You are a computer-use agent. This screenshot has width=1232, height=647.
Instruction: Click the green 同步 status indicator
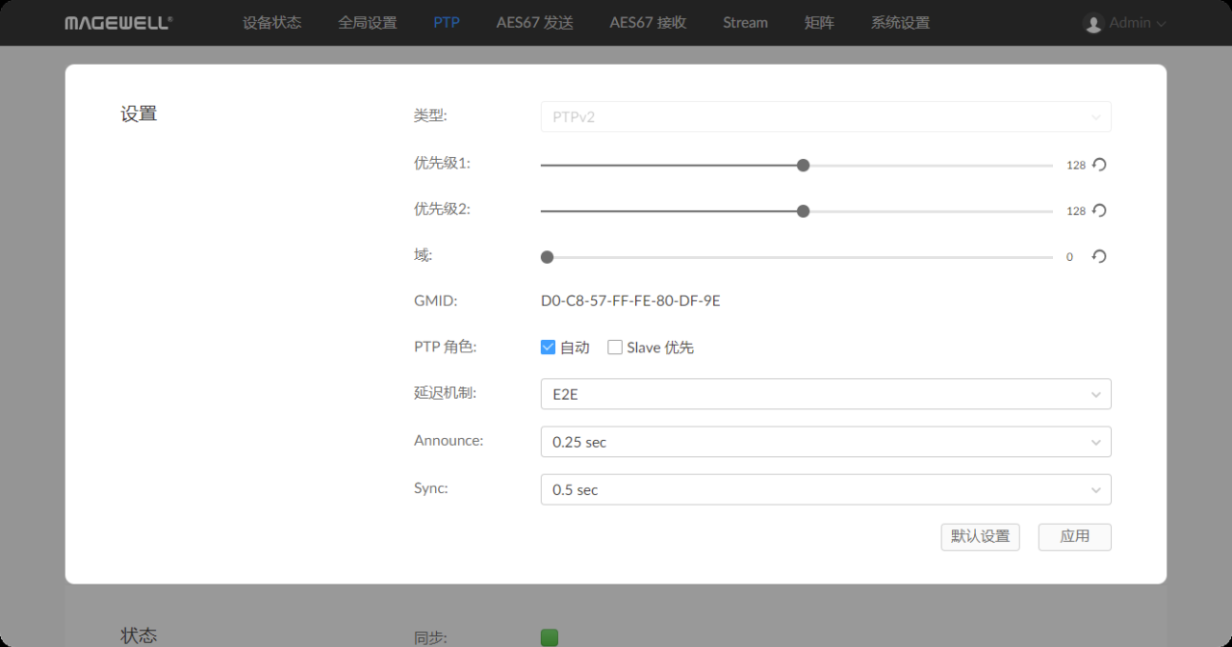coord(550,637)
